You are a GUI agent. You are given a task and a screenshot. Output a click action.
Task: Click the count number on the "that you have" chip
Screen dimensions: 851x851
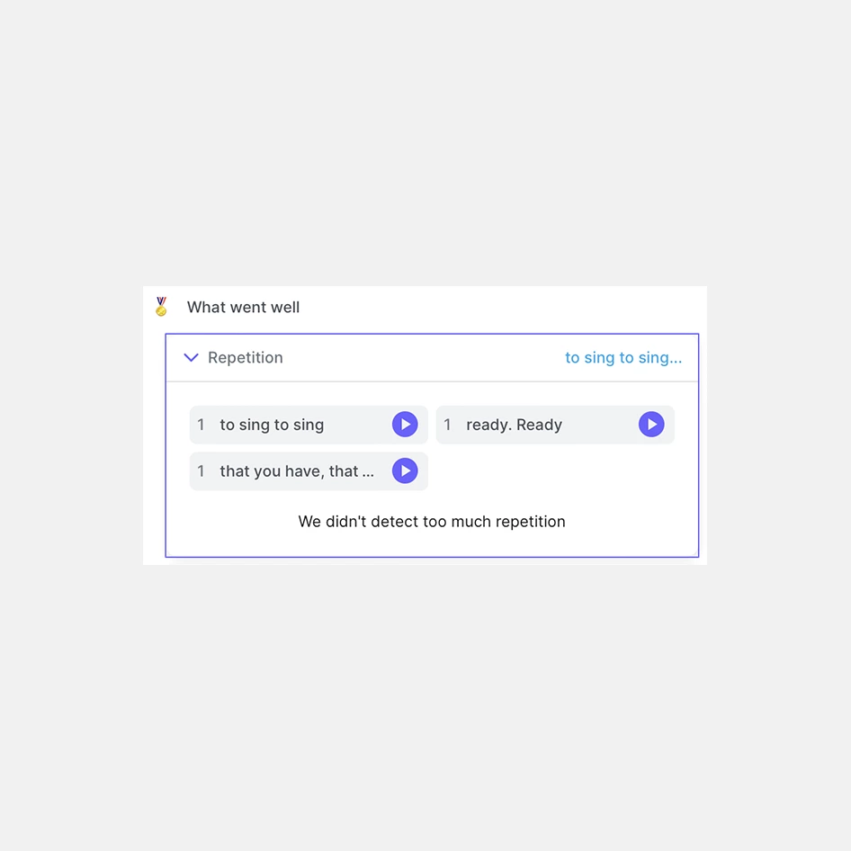pos(201,471)
